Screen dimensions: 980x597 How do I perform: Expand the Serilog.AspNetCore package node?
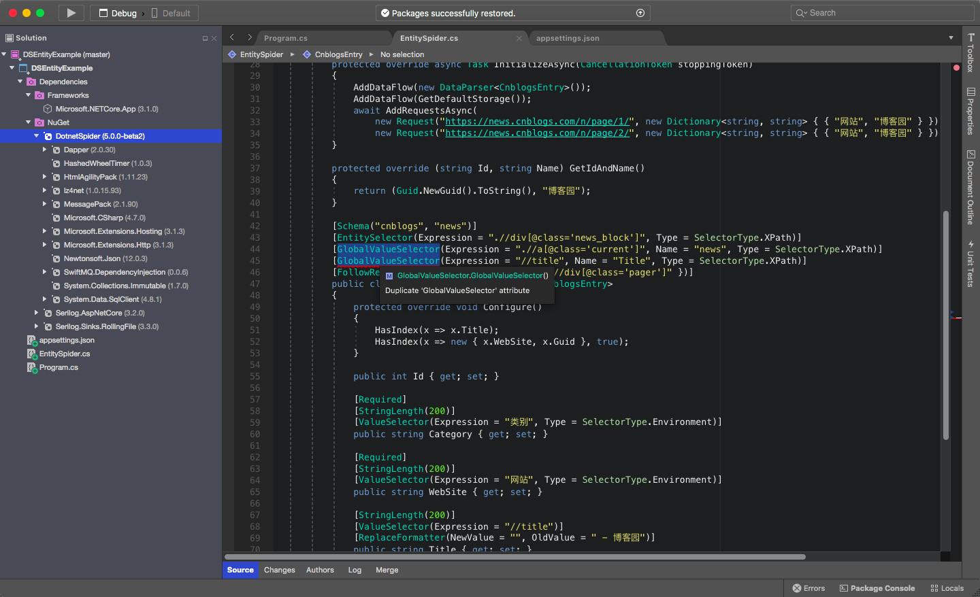coord(36,313)
